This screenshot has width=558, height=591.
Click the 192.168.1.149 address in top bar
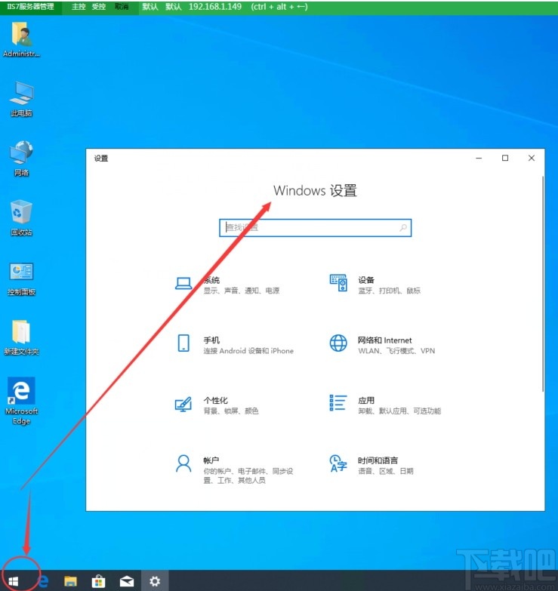215,6
